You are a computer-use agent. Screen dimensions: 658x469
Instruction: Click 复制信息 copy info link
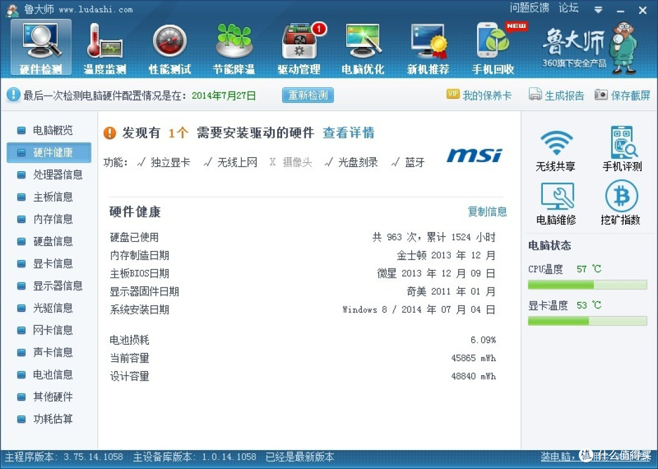coord(487,211)
